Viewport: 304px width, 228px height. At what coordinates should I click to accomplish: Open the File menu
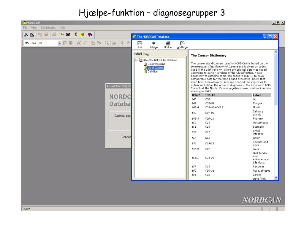(x=25, y=28)
